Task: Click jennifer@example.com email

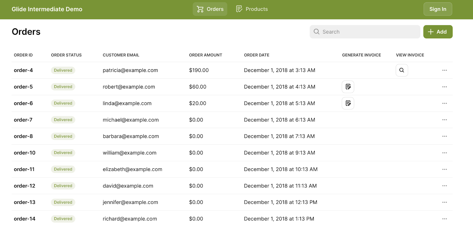Action: tap(130, 202)
